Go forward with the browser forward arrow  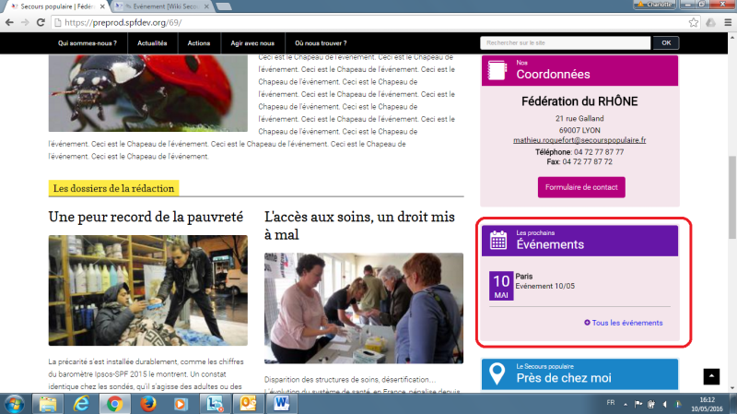pyautogui.click(x=25, y=22)
